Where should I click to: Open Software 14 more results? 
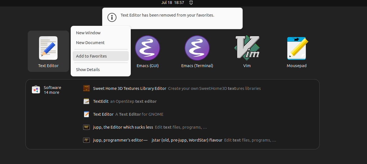tap(47, 90)
